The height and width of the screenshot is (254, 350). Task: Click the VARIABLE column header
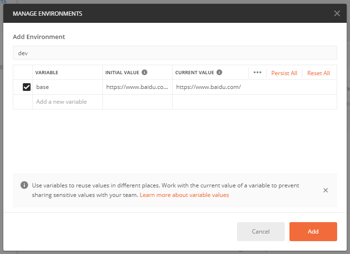pyautogui.click(x=47, y=73)
